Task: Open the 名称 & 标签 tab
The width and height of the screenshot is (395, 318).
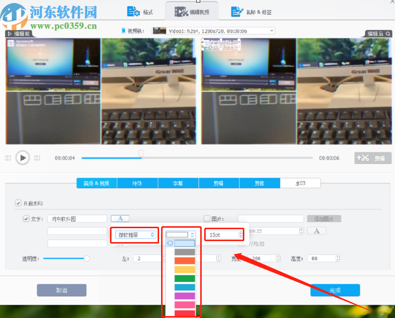Action: 251,12
